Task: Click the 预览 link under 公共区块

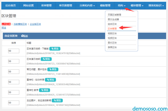Action: (4, 28)
